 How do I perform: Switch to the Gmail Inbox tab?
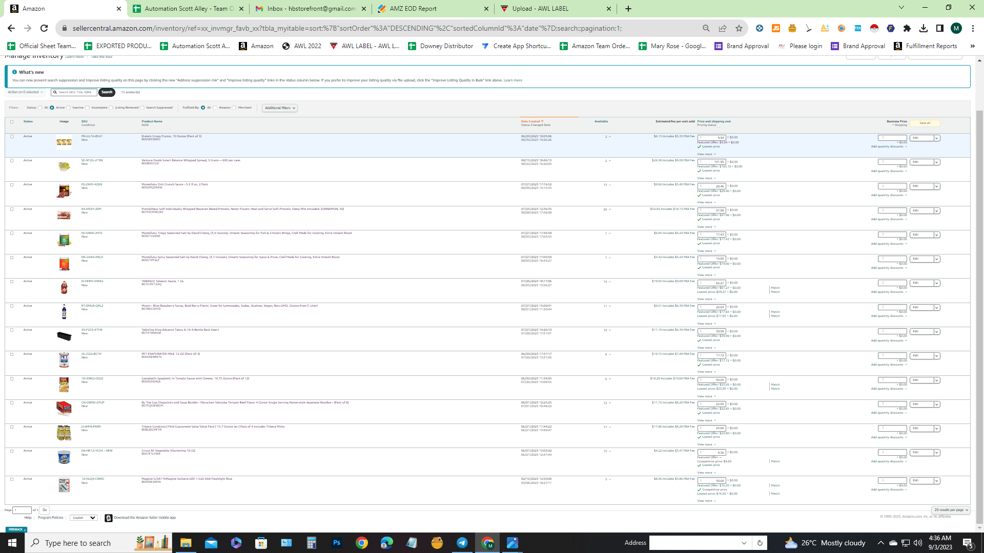pos(311,9)
